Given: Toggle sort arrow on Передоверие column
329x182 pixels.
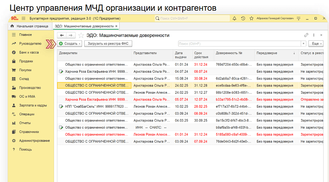Looking at the screenshot, I should click(x=294, y=53).
